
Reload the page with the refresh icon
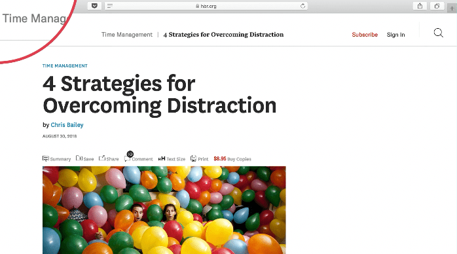click(x=303, y=6)
